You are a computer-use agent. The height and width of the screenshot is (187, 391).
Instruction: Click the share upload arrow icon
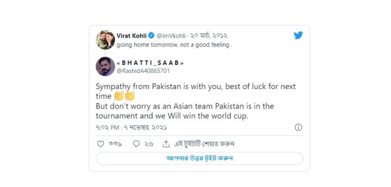(x=166, y=144)
